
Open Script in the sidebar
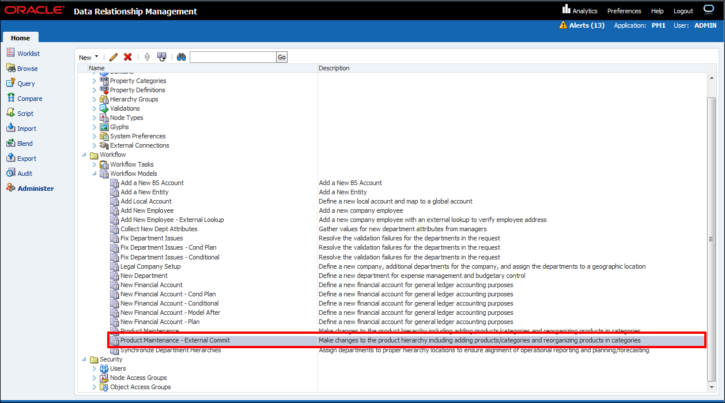[x=25, y=114]
